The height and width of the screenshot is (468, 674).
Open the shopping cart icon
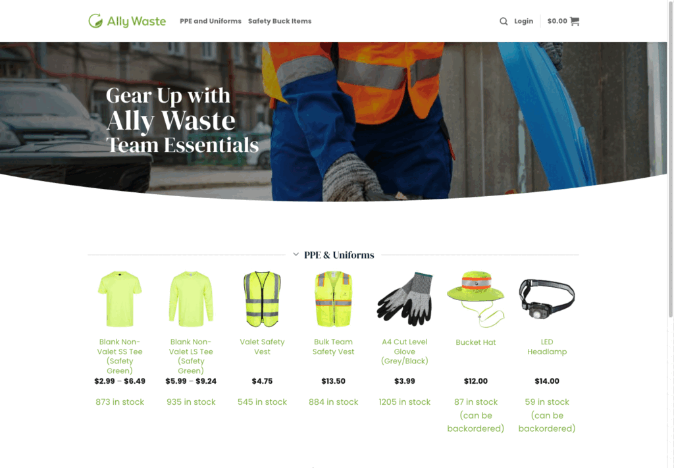(x=574, y=21)
